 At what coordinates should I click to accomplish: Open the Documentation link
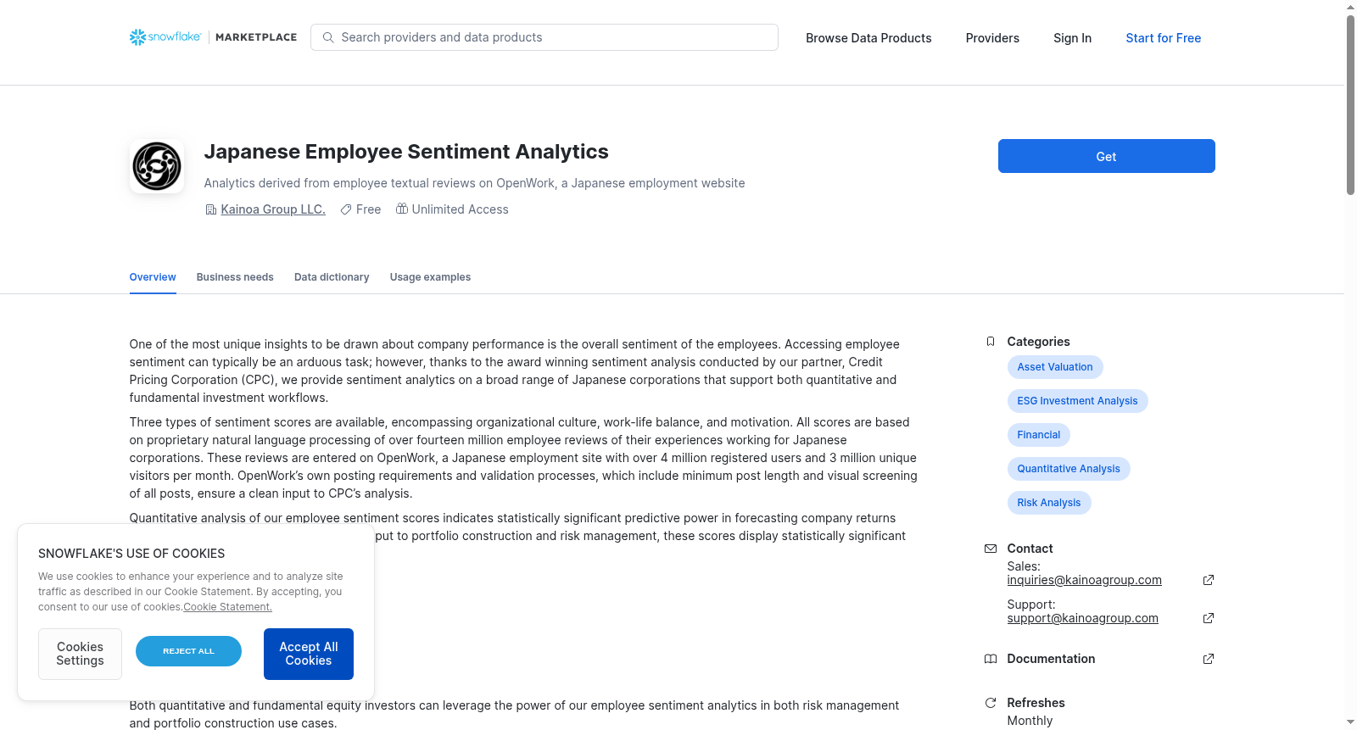(1051, 659)
